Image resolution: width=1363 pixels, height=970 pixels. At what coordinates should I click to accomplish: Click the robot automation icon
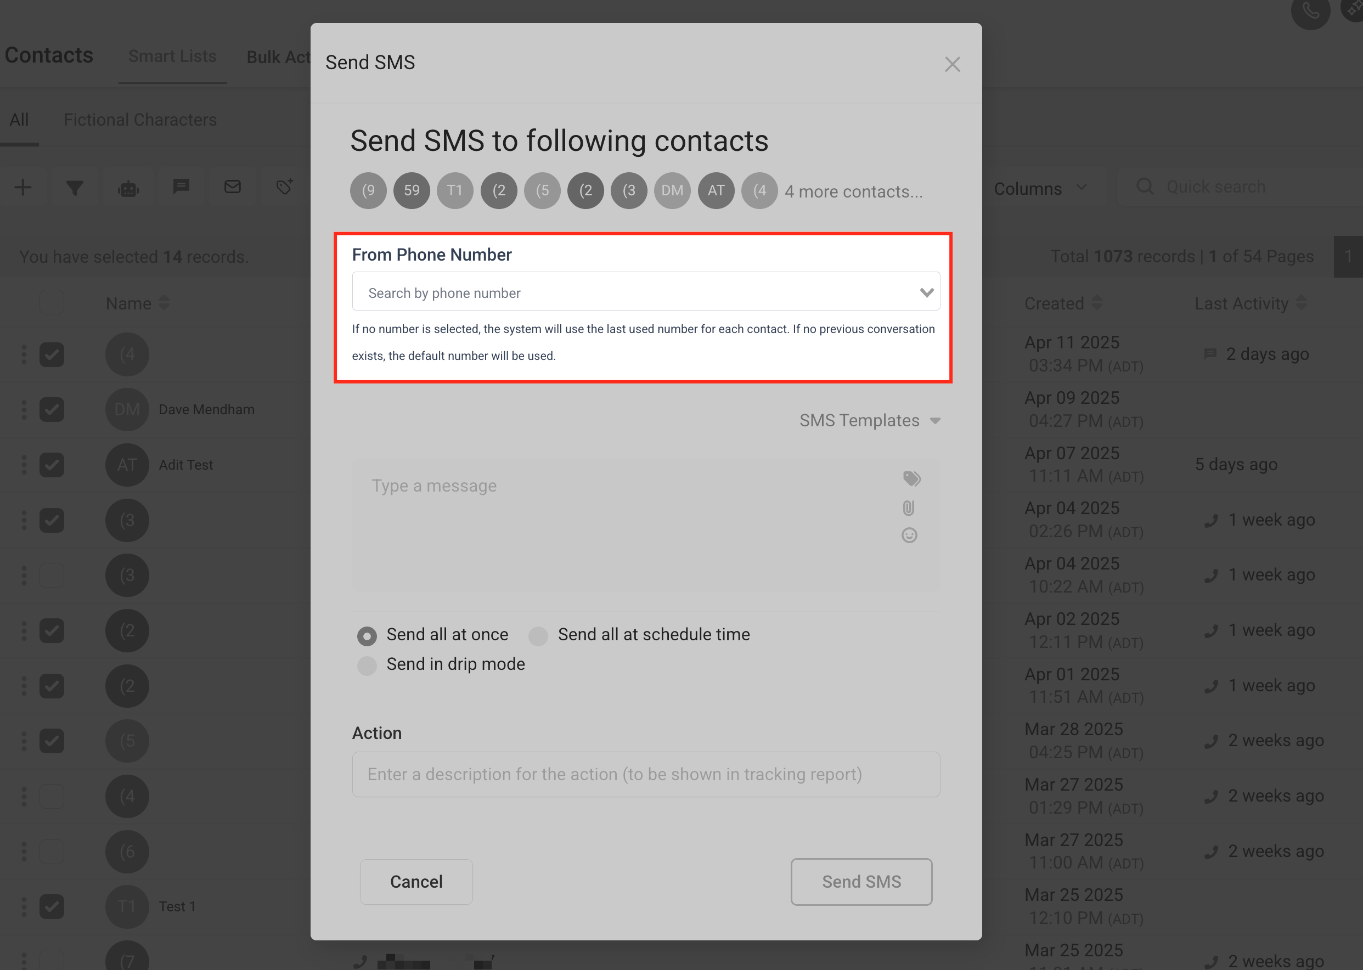click(x=128, y=189)
